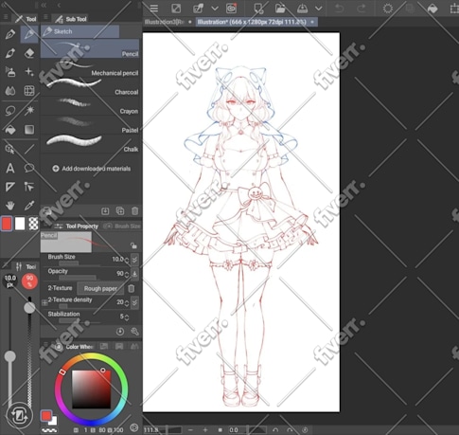Adjust Opacity stepper arrows

click(x=127, y=274)
